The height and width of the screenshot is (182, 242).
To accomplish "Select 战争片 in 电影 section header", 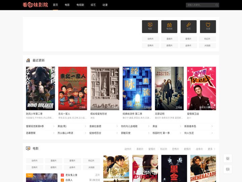I will point(199,149).
